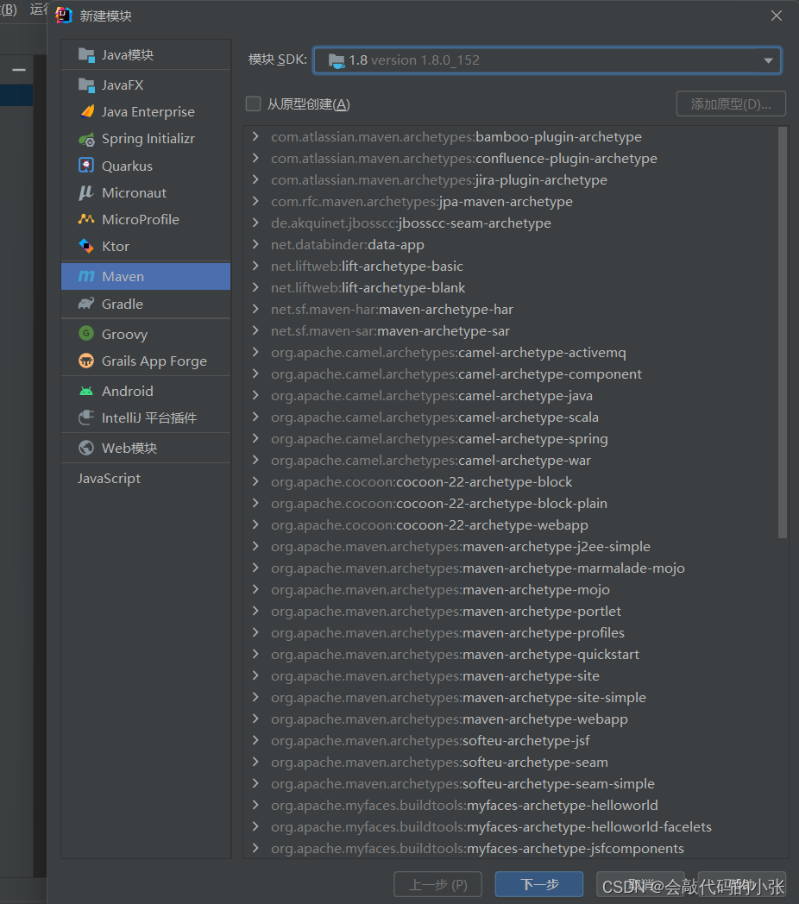Click the Gradle elephant icon
The image size is (799, 904).
coord(86,304)
